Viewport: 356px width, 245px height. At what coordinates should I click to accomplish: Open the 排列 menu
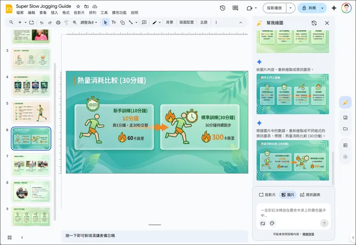click(93, 13)
